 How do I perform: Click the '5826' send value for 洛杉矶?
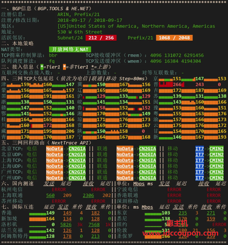click(66, 225)
